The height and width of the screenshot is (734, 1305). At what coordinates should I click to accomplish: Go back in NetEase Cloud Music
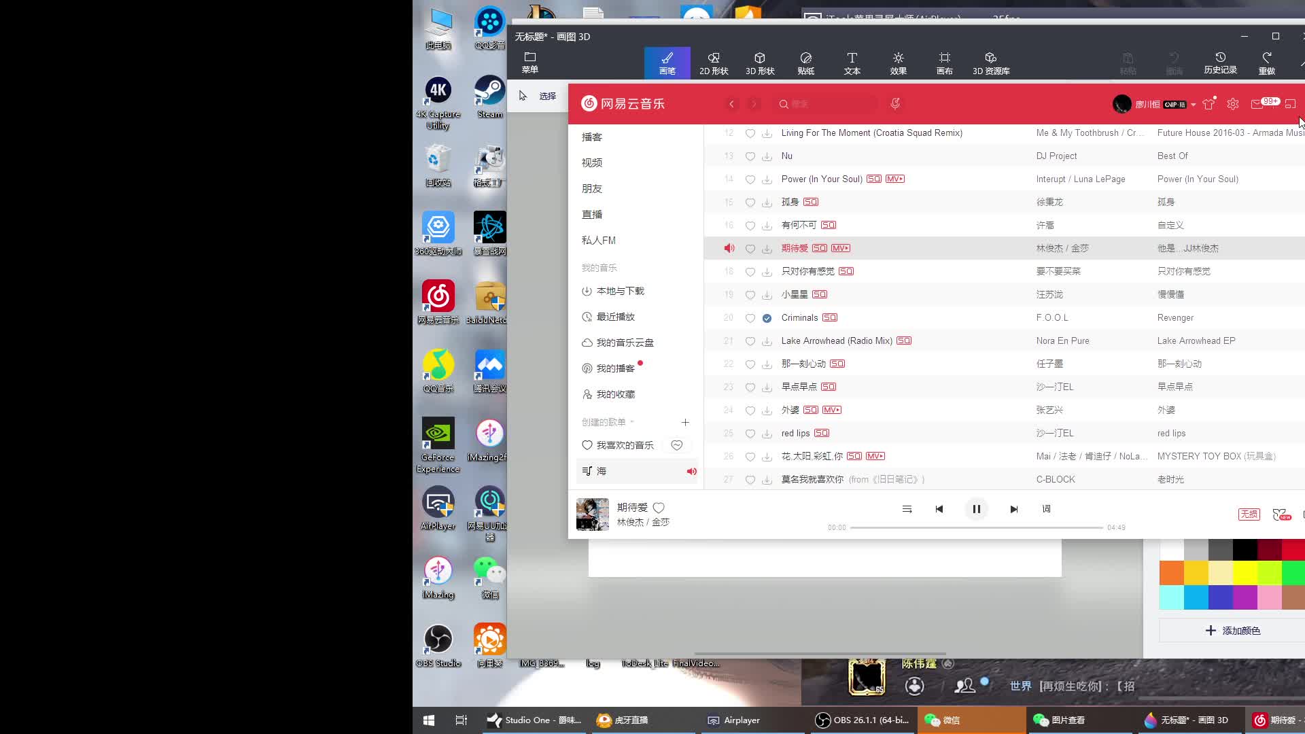click(x=731, y=104)
